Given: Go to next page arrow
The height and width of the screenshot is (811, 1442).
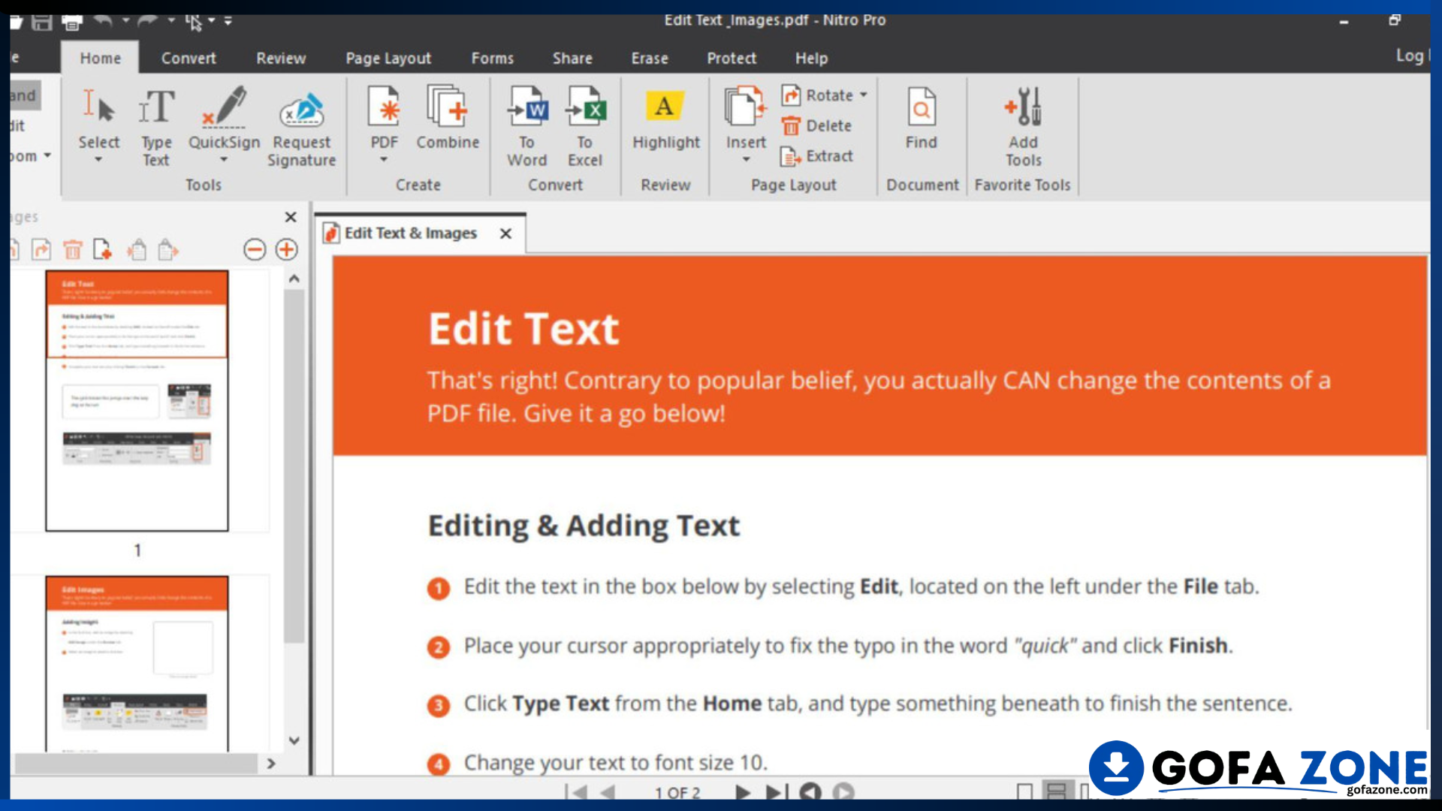Looking at the screenshot, I should 742,792.
